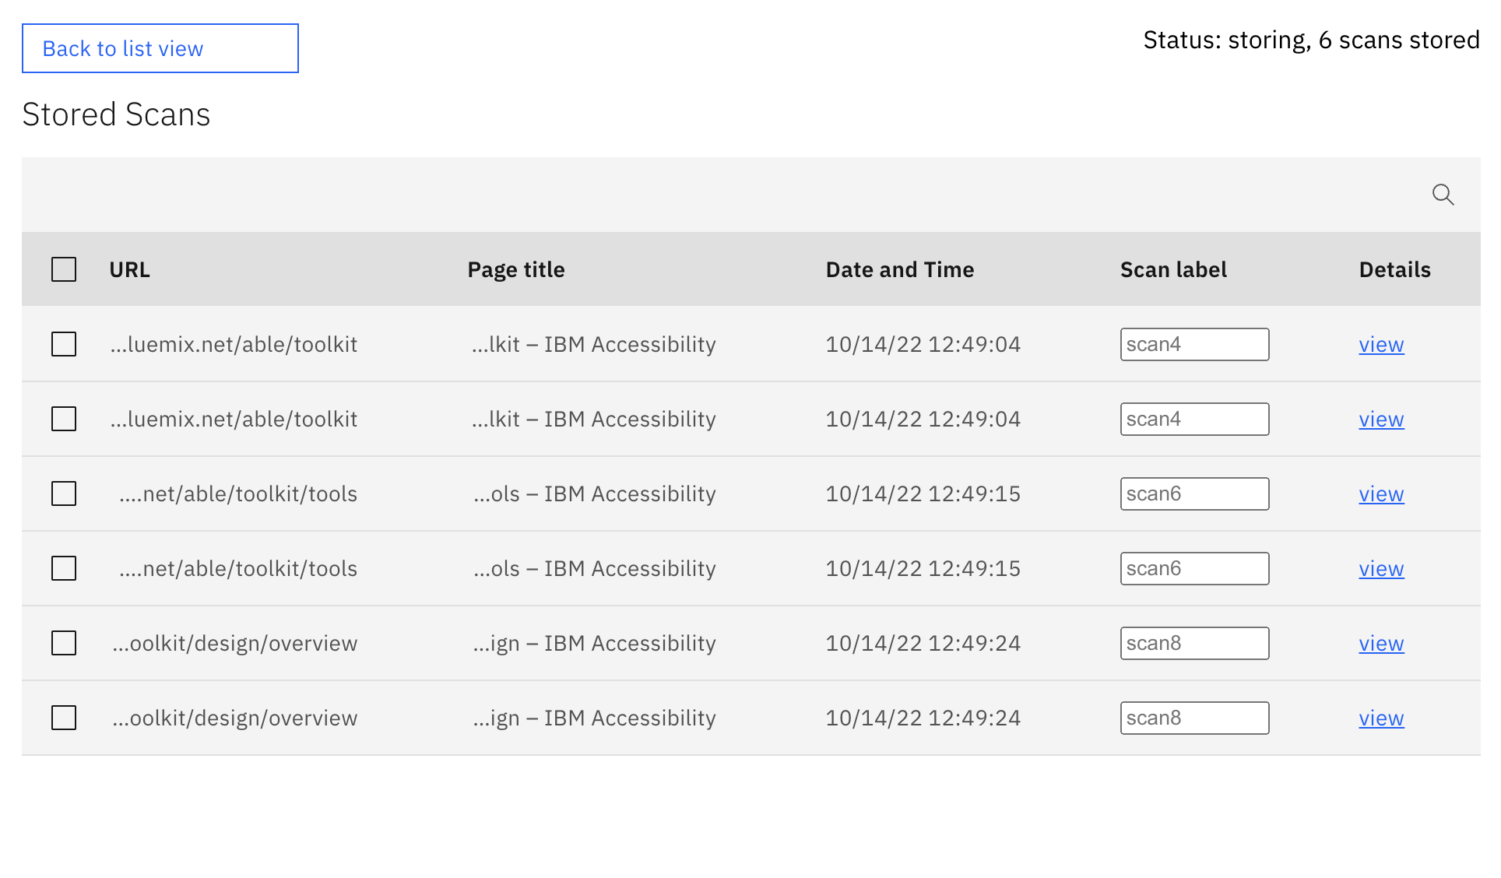The width and height of the screenshot is (1501, 878).
Task: Edit the scan8 label in the last row
Action: 1194,718
